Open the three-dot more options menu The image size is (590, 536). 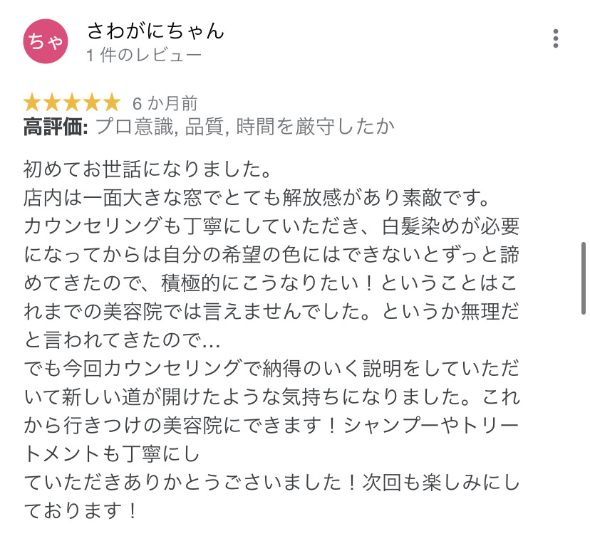(x=556, y=38)
